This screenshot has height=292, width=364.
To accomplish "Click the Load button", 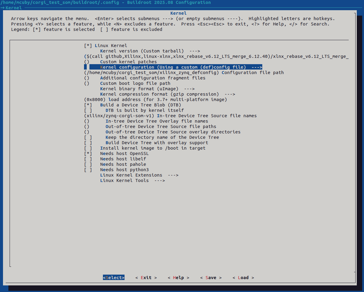I will click(x=243, y=278).
